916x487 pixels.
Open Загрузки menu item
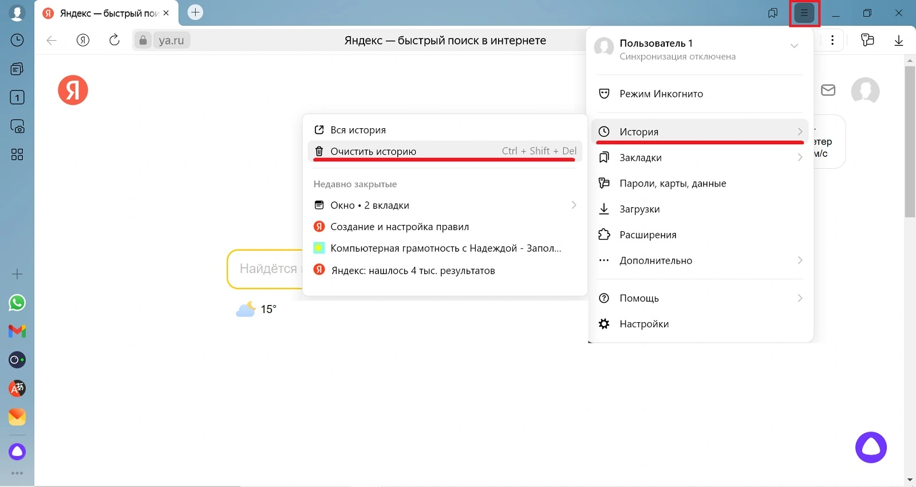point(700,209)
